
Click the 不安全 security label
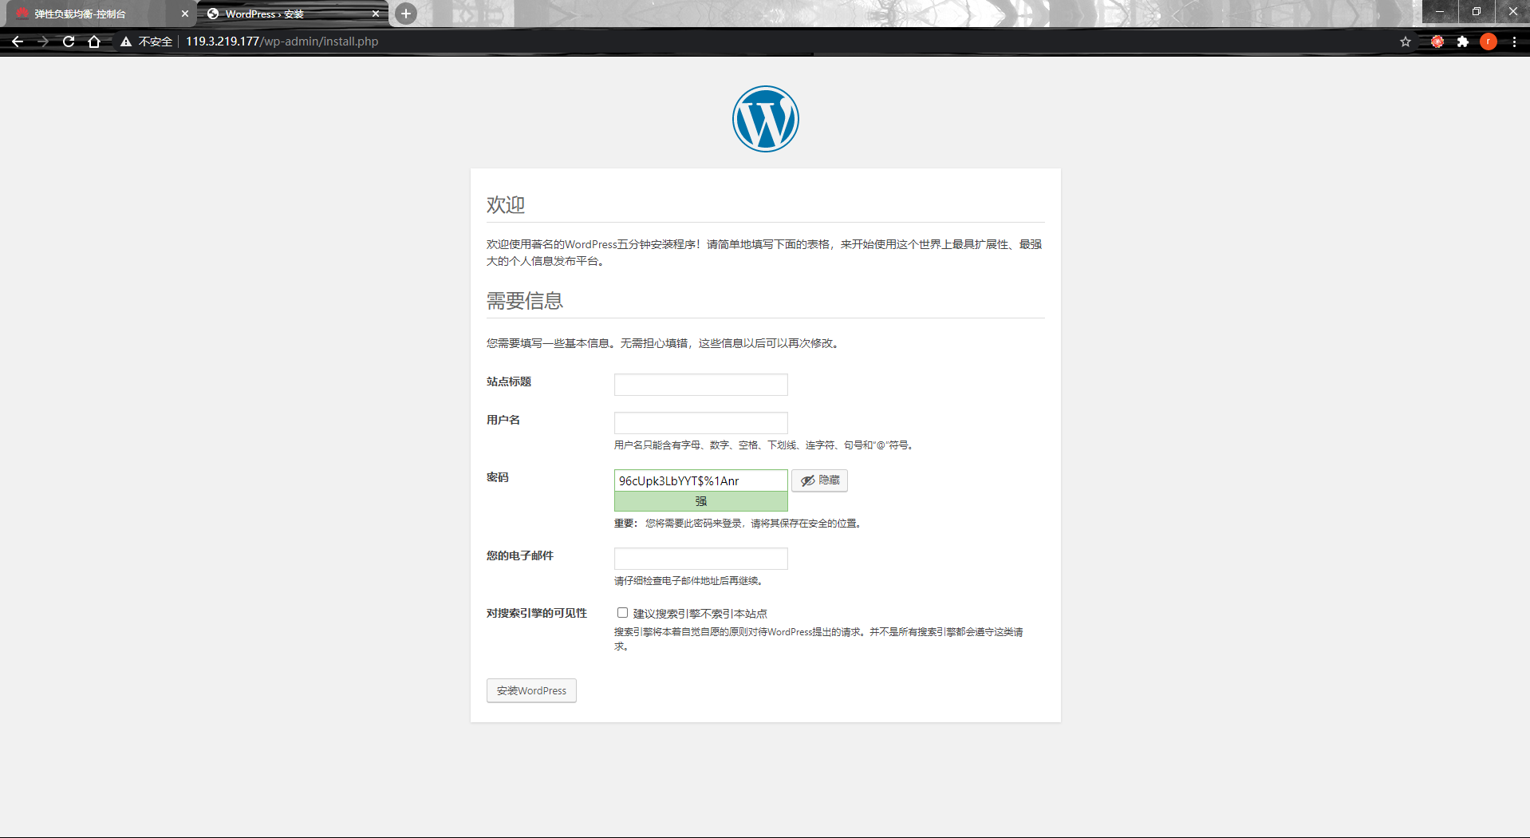click(x=156, y=42)
